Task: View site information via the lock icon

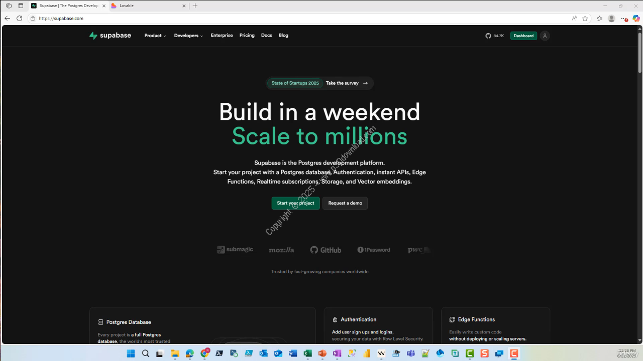Action: coord(33,18)
